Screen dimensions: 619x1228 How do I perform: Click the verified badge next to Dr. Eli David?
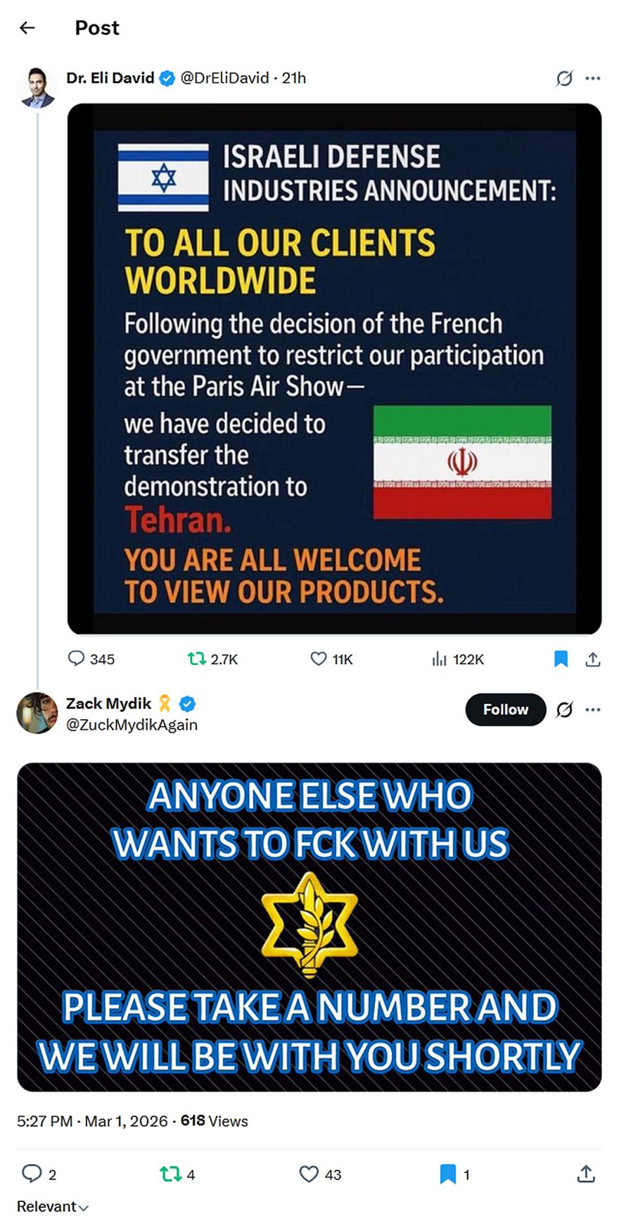click(x=166, y=79)
